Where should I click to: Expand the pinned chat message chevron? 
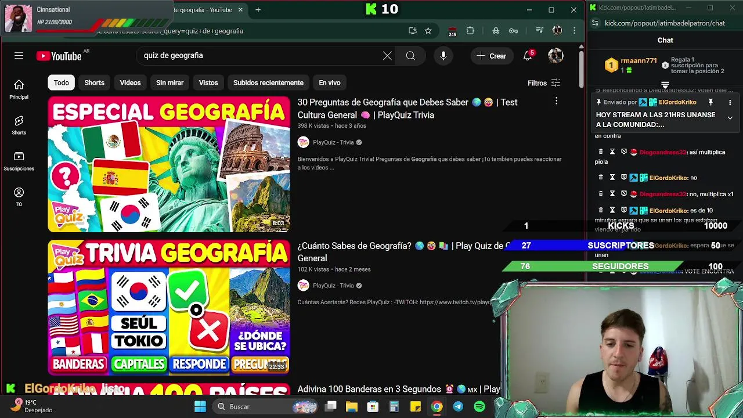[730, 118]
